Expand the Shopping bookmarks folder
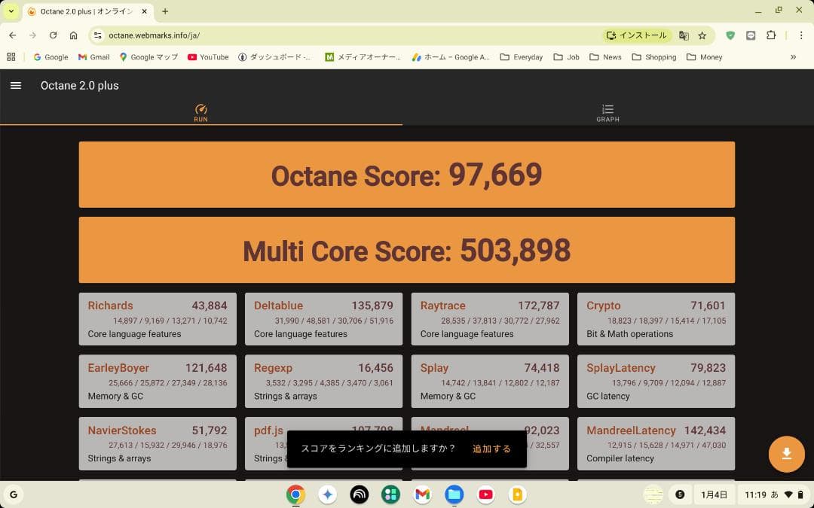The width and height of the screenshot is (814, 508). point(653,56)
